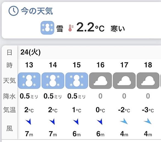Image resolution: width=161 pixels, height=142 pixels.
Task: Click the 7m wind speed at 13時
Action: (29, 134)
